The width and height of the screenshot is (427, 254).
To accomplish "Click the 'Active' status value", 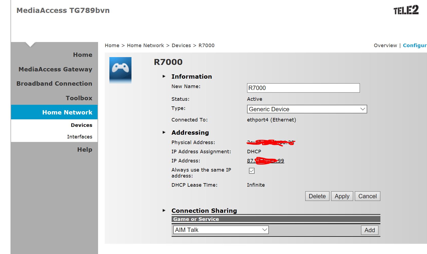I will click(255, 99).
